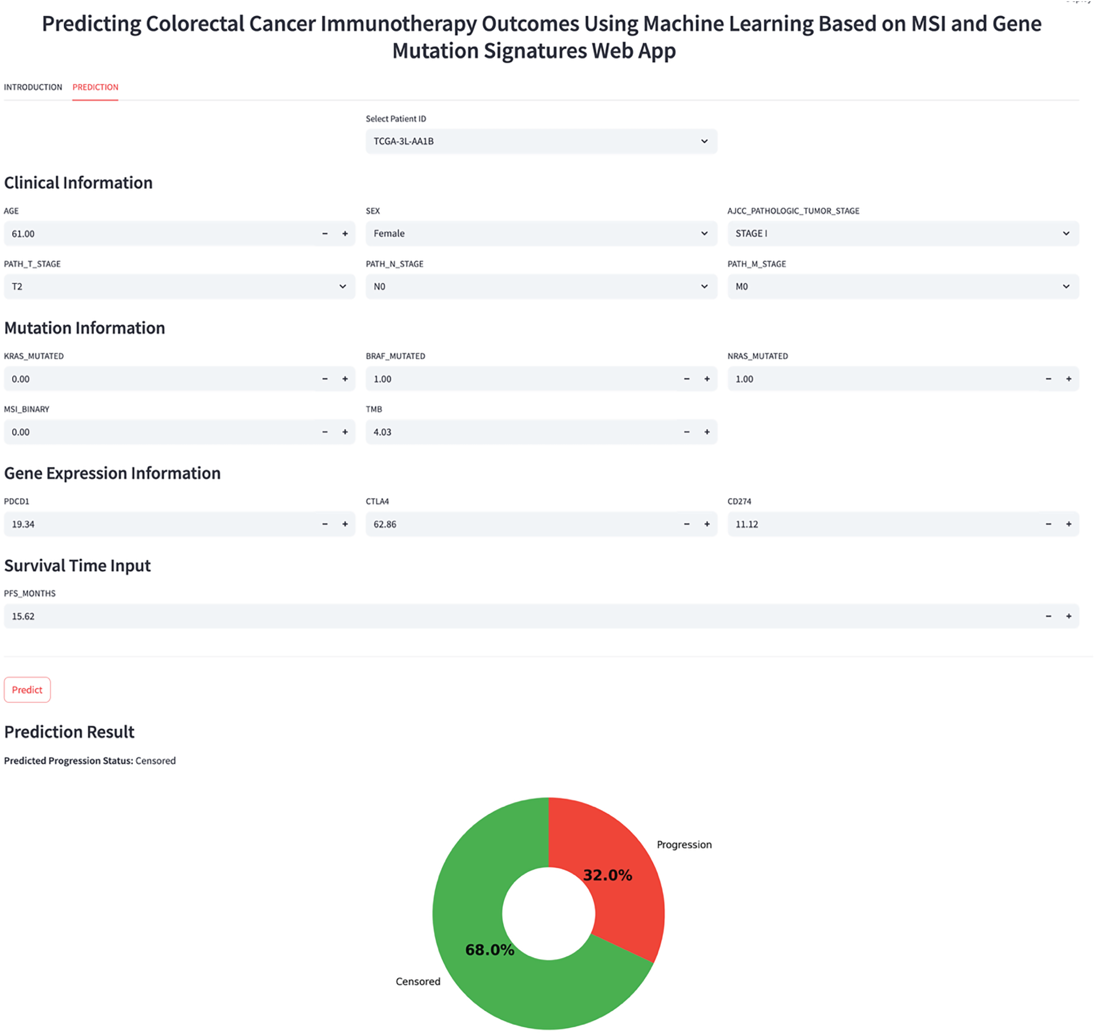Increase PFS_MONTHS with plus icon
Viewport: 1096px width, 1034px height.
tap(1068, 616)
